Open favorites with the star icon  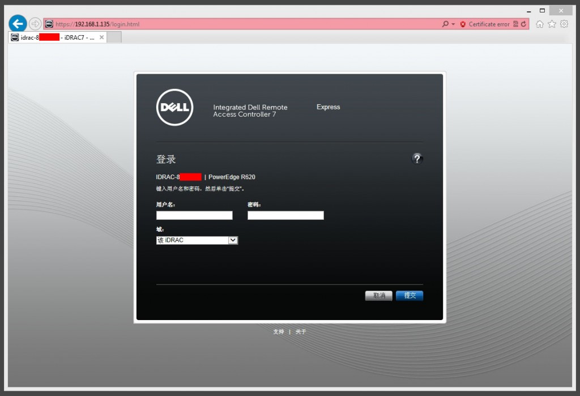[x=551, y=24]
